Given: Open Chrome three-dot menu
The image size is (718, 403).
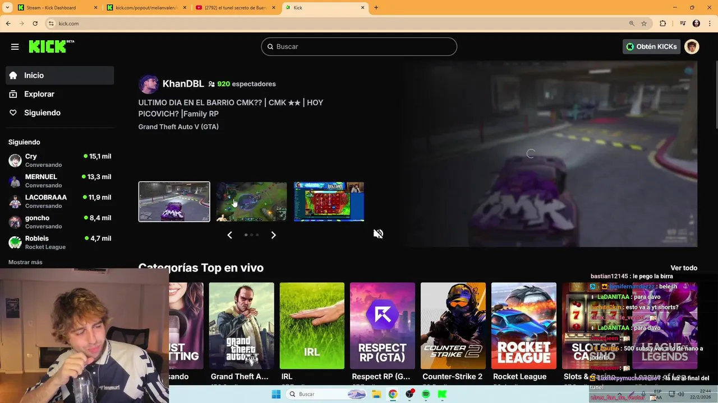Looking at the screenshot, I should pyautogui.click(x=710, y=24).
